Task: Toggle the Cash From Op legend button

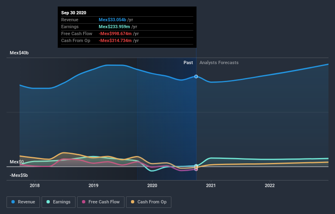Action: coord(149,202)
